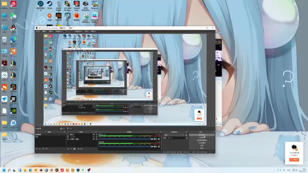The height and width of the screenshot is (173, 308).
Task: Open Steam shortcut on the desktop
Action: point(50,4)
